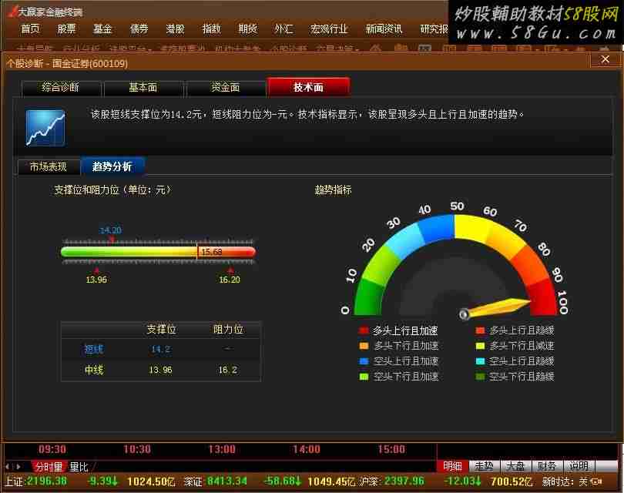This screenshot has height=493, width=624.
Task: Click the 新时达: 关 status entry
Action: point(565,482)
